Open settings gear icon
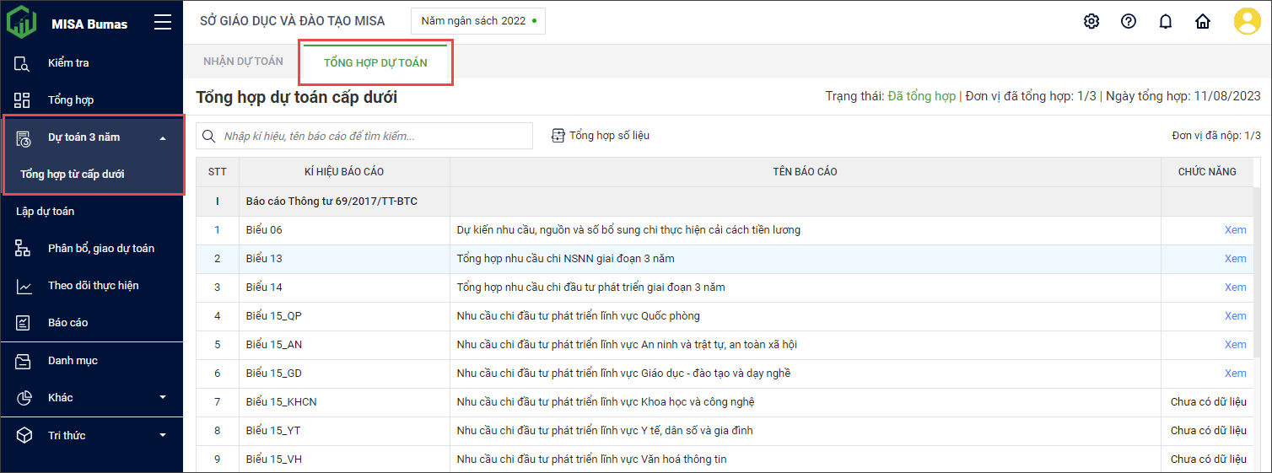1272x473 pixels. click(x=1091, y=22)
